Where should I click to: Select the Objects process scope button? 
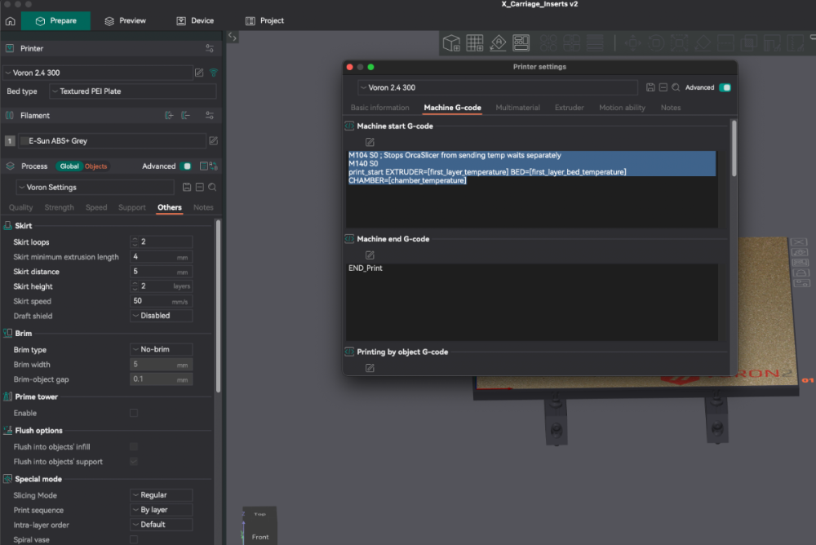click(x=95, y=166)
